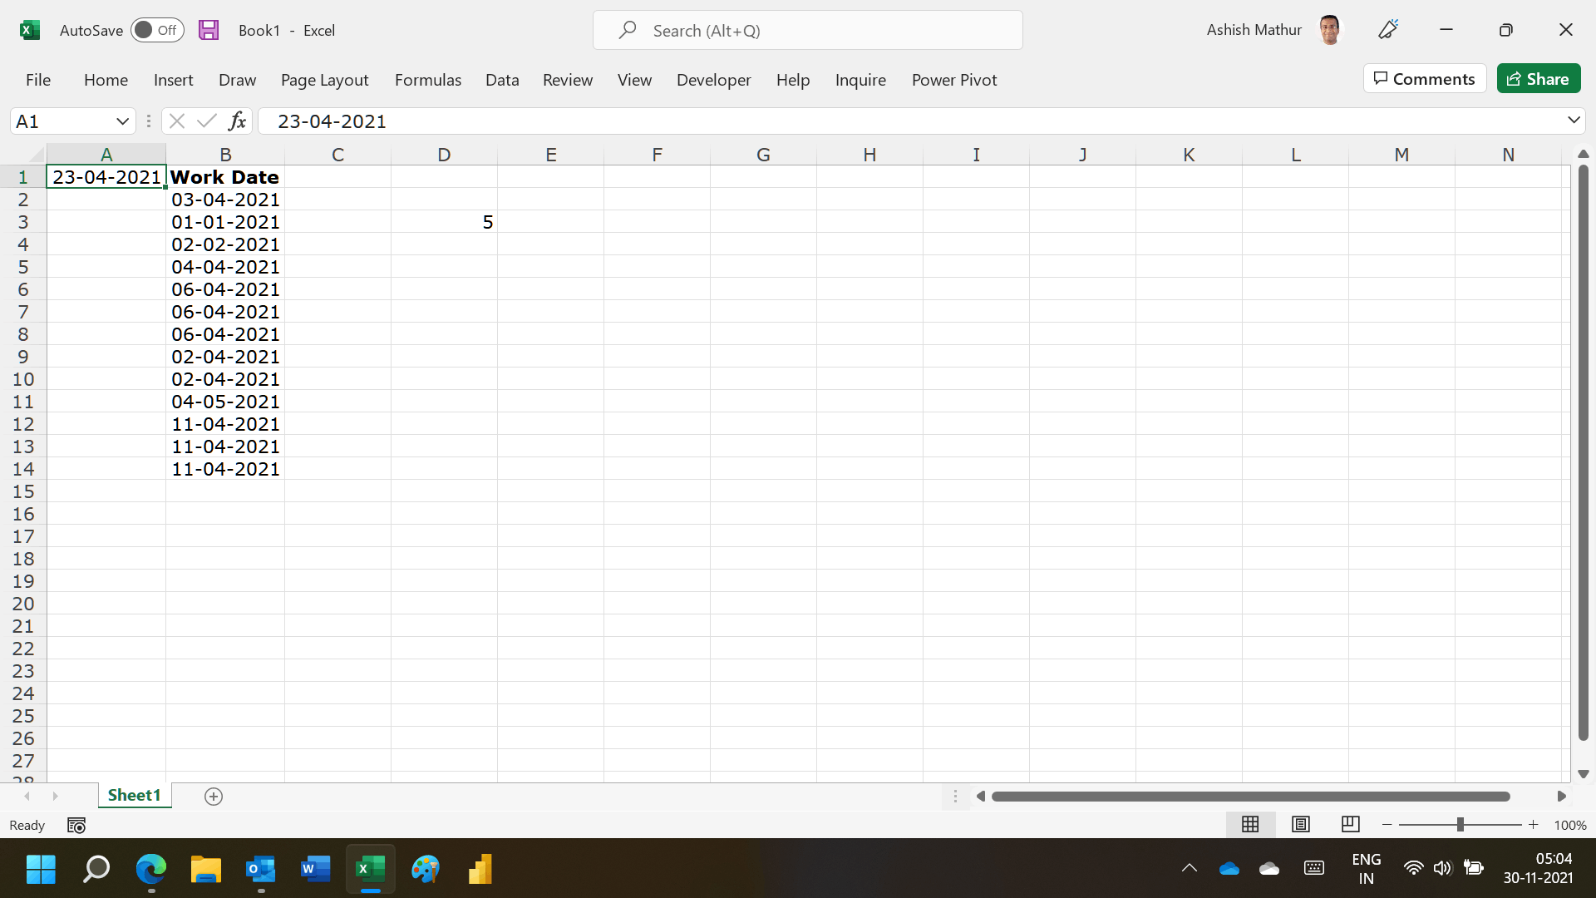Image resolution: width=1596 pixels, height=898 pixels.
Task: Click the macro recording status icon
Action: (76, 826)
